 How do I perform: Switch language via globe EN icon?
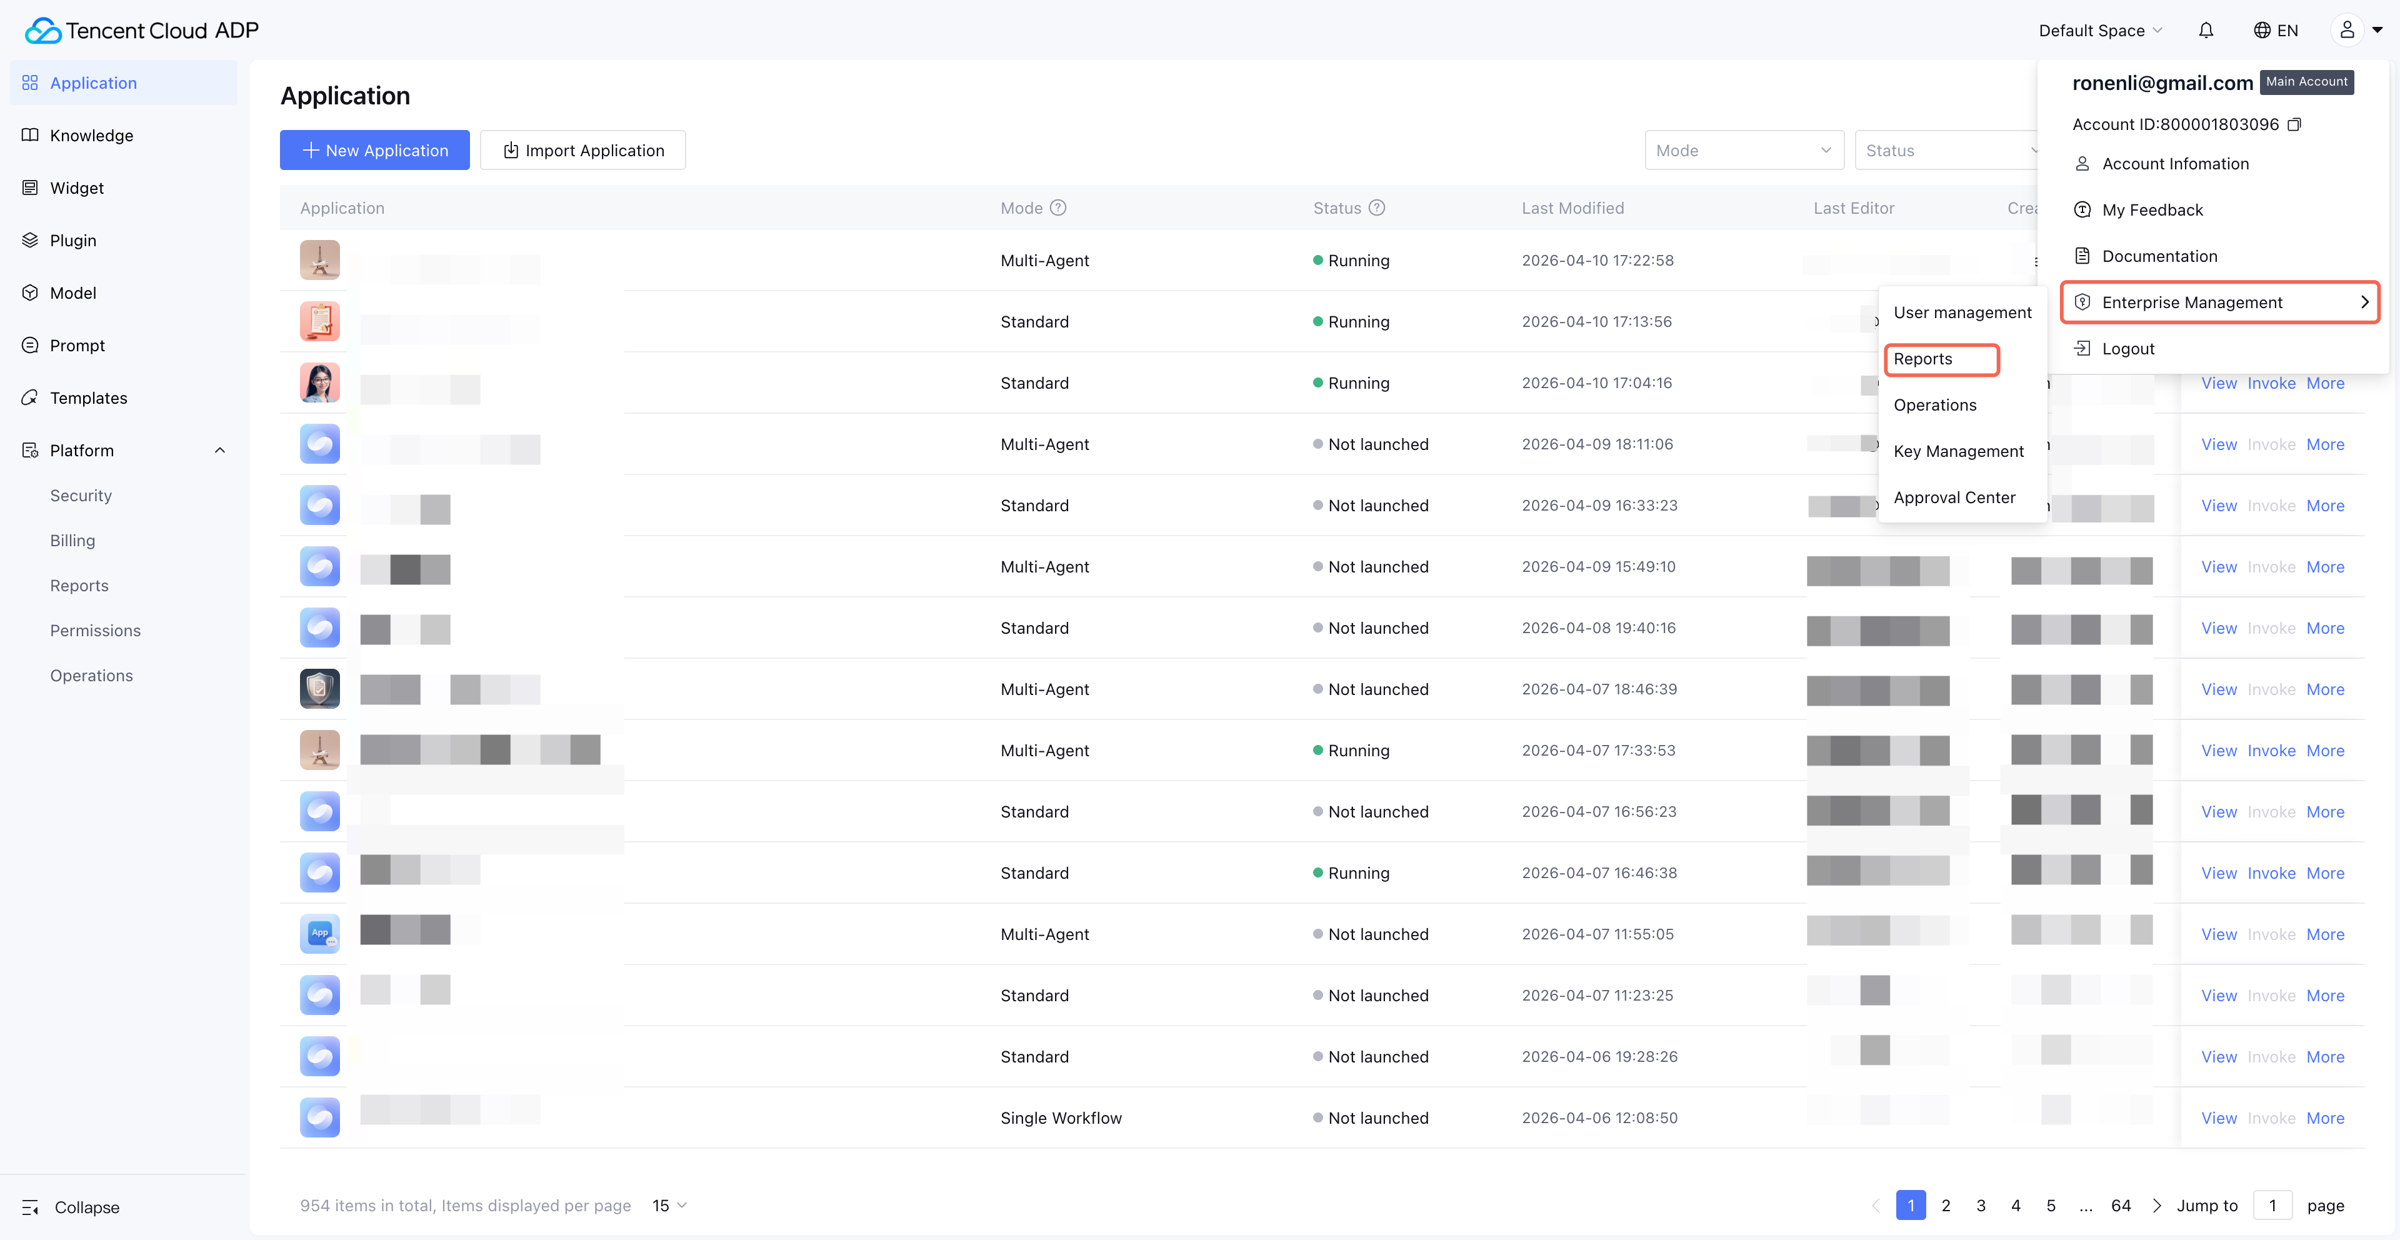2275,31
